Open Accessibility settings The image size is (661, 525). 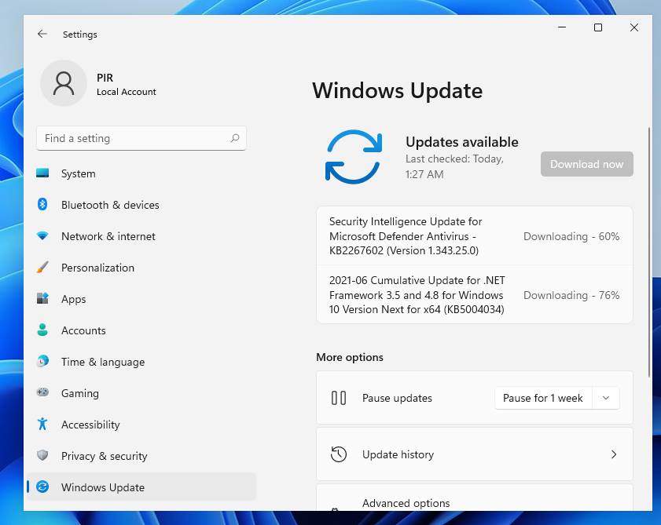141,425
